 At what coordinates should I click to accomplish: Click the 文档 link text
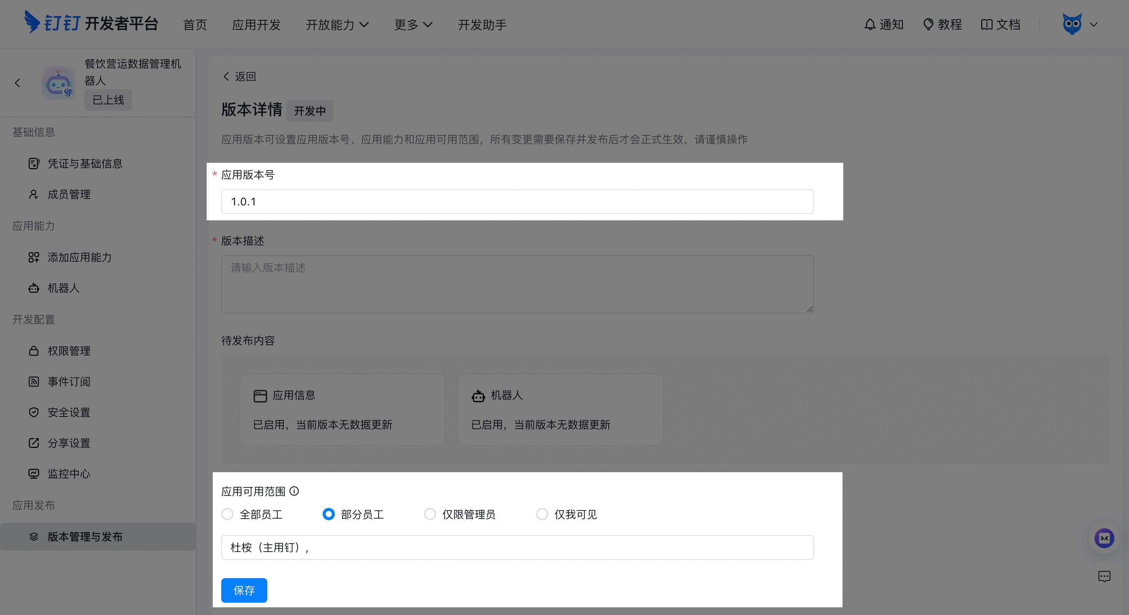(1008, 25)
